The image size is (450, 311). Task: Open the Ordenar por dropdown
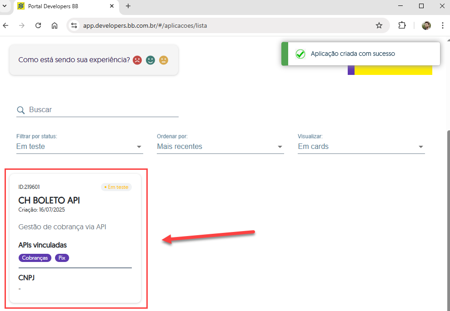tap(220, 147)
